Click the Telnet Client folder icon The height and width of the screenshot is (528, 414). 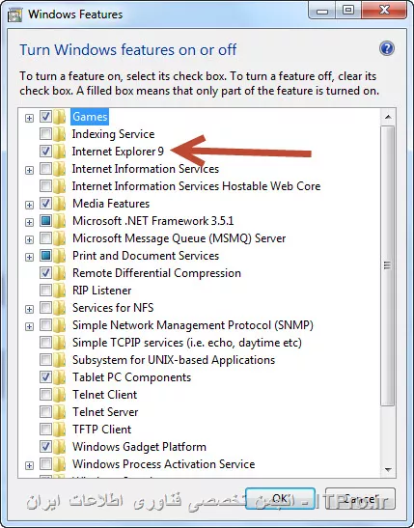(59, 395)
